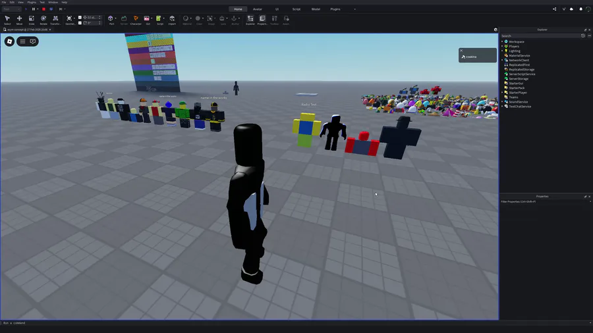
Task: Expand the StarterPlayer node
Action: click(x=502, y=93)
